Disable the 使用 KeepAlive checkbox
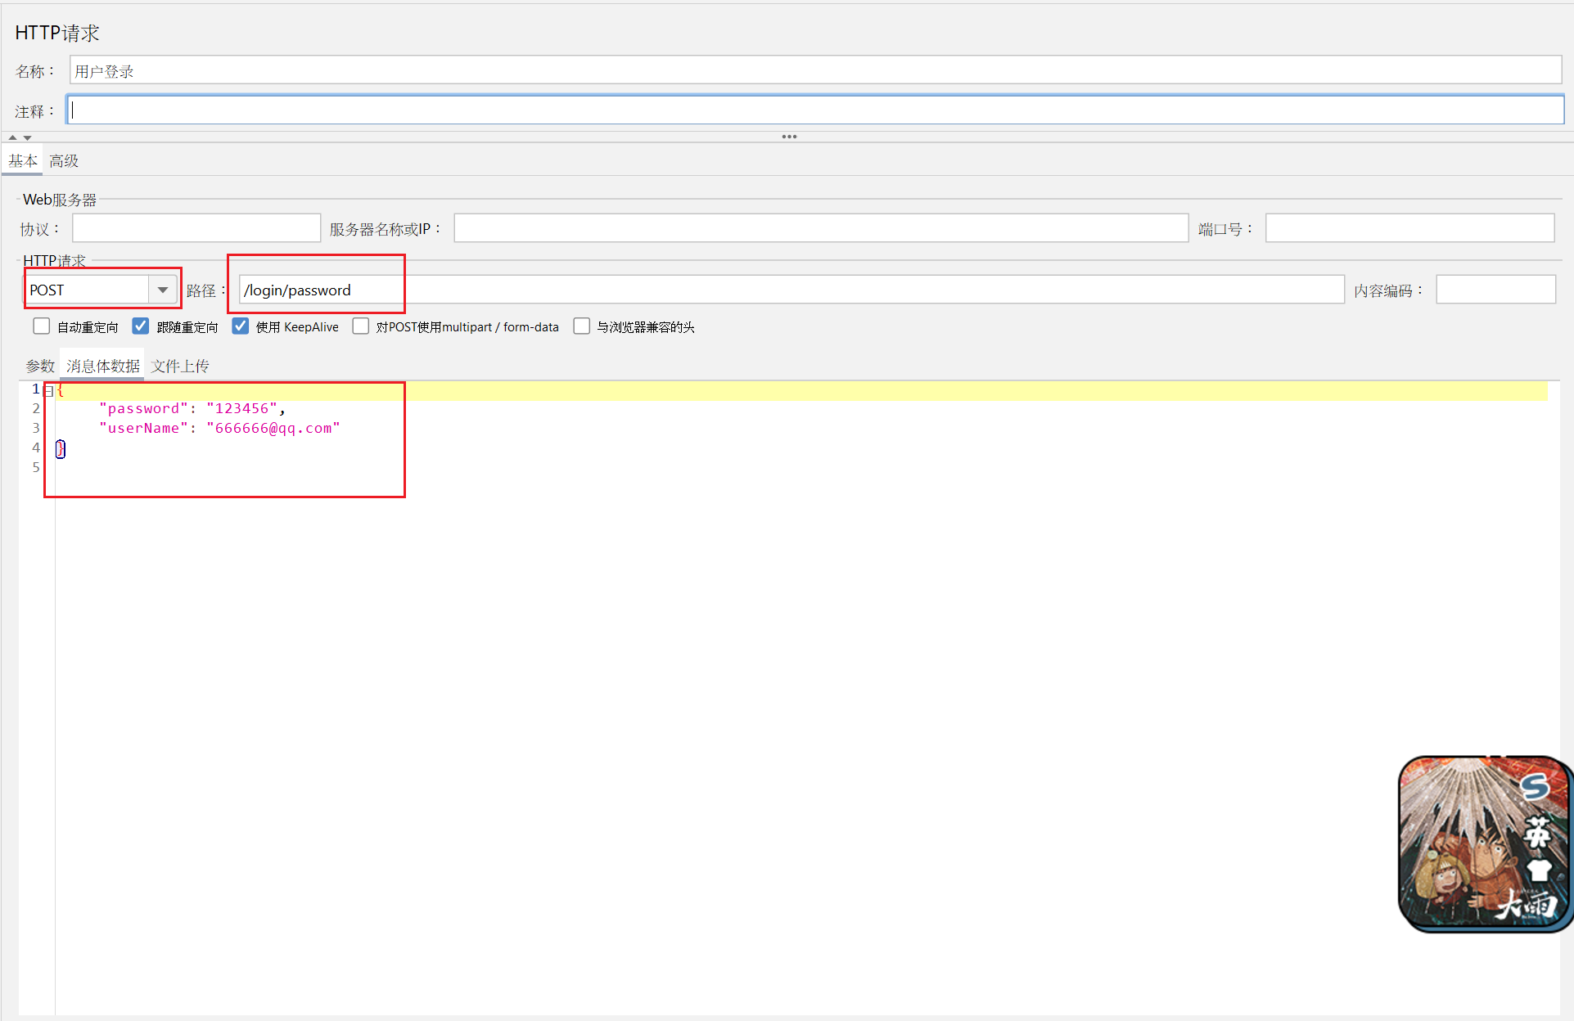Viewport: 1574px width, 1021px height. [x=240, y=326]
